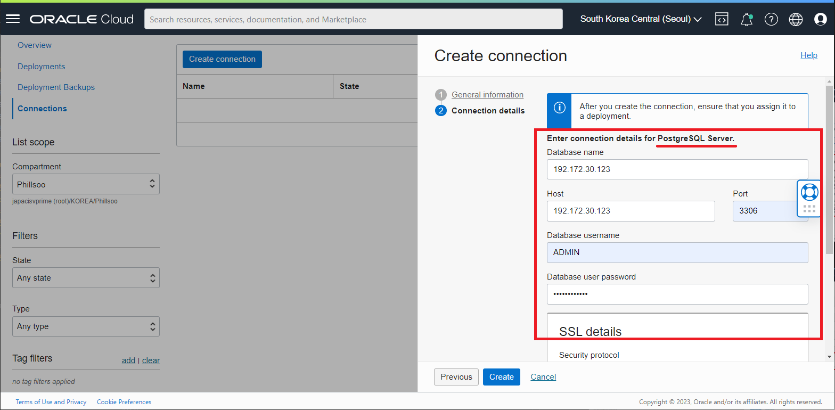This screenshot has height=410, width=835.
Task: Click the Oracle copyright notice
Action: click(731, 402)
